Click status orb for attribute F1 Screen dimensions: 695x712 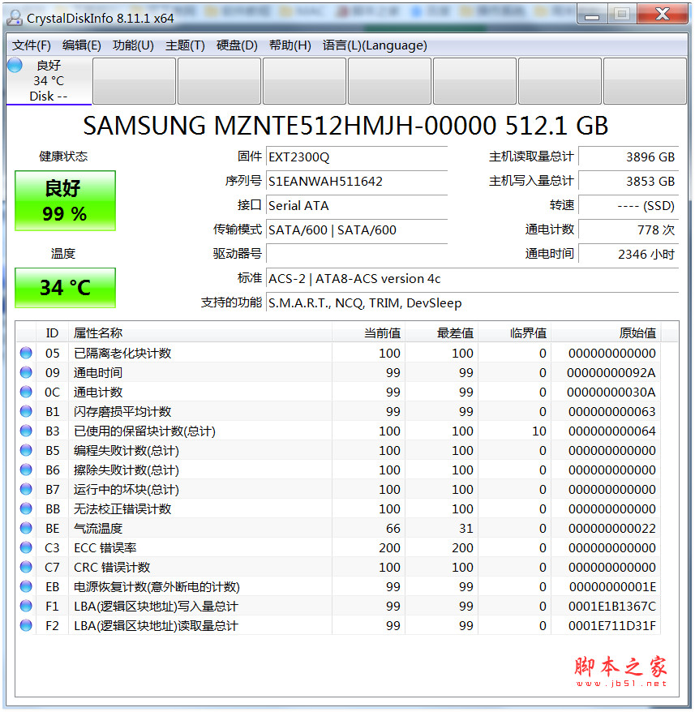26,607
